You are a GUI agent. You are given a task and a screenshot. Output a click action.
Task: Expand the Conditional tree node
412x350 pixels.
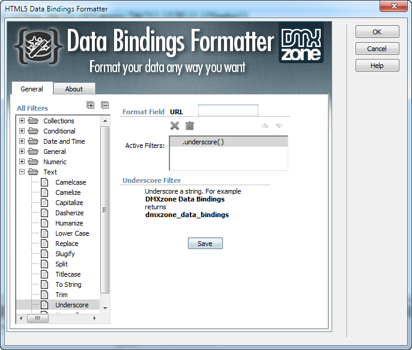coord(22,131)
